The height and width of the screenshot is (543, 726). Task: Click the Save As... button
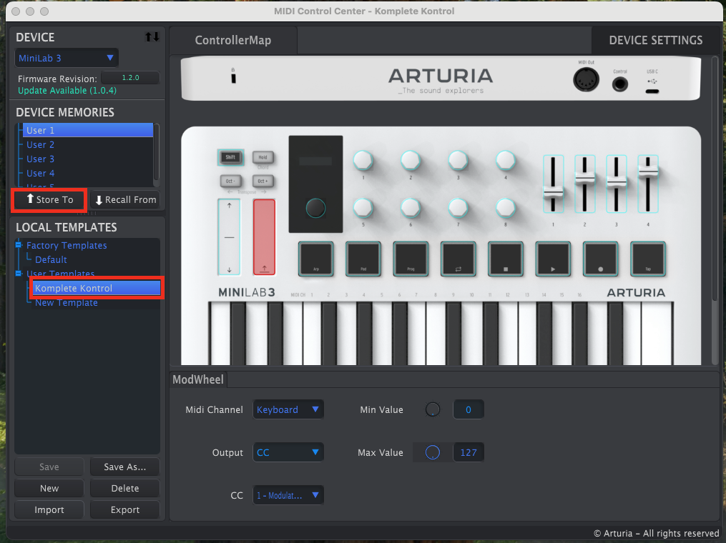point(125,467)
